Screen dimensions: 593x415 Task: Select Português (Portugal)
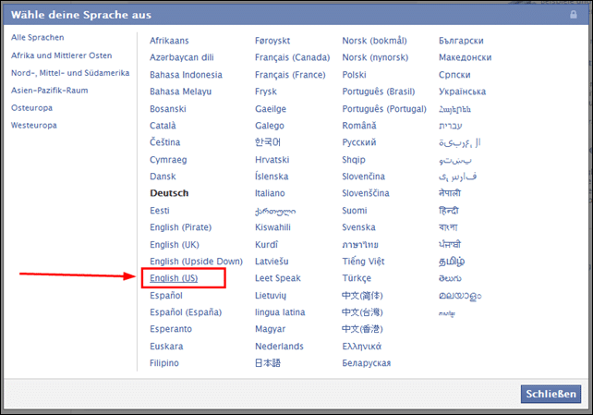pyautogui.click(x=384, y=109)
